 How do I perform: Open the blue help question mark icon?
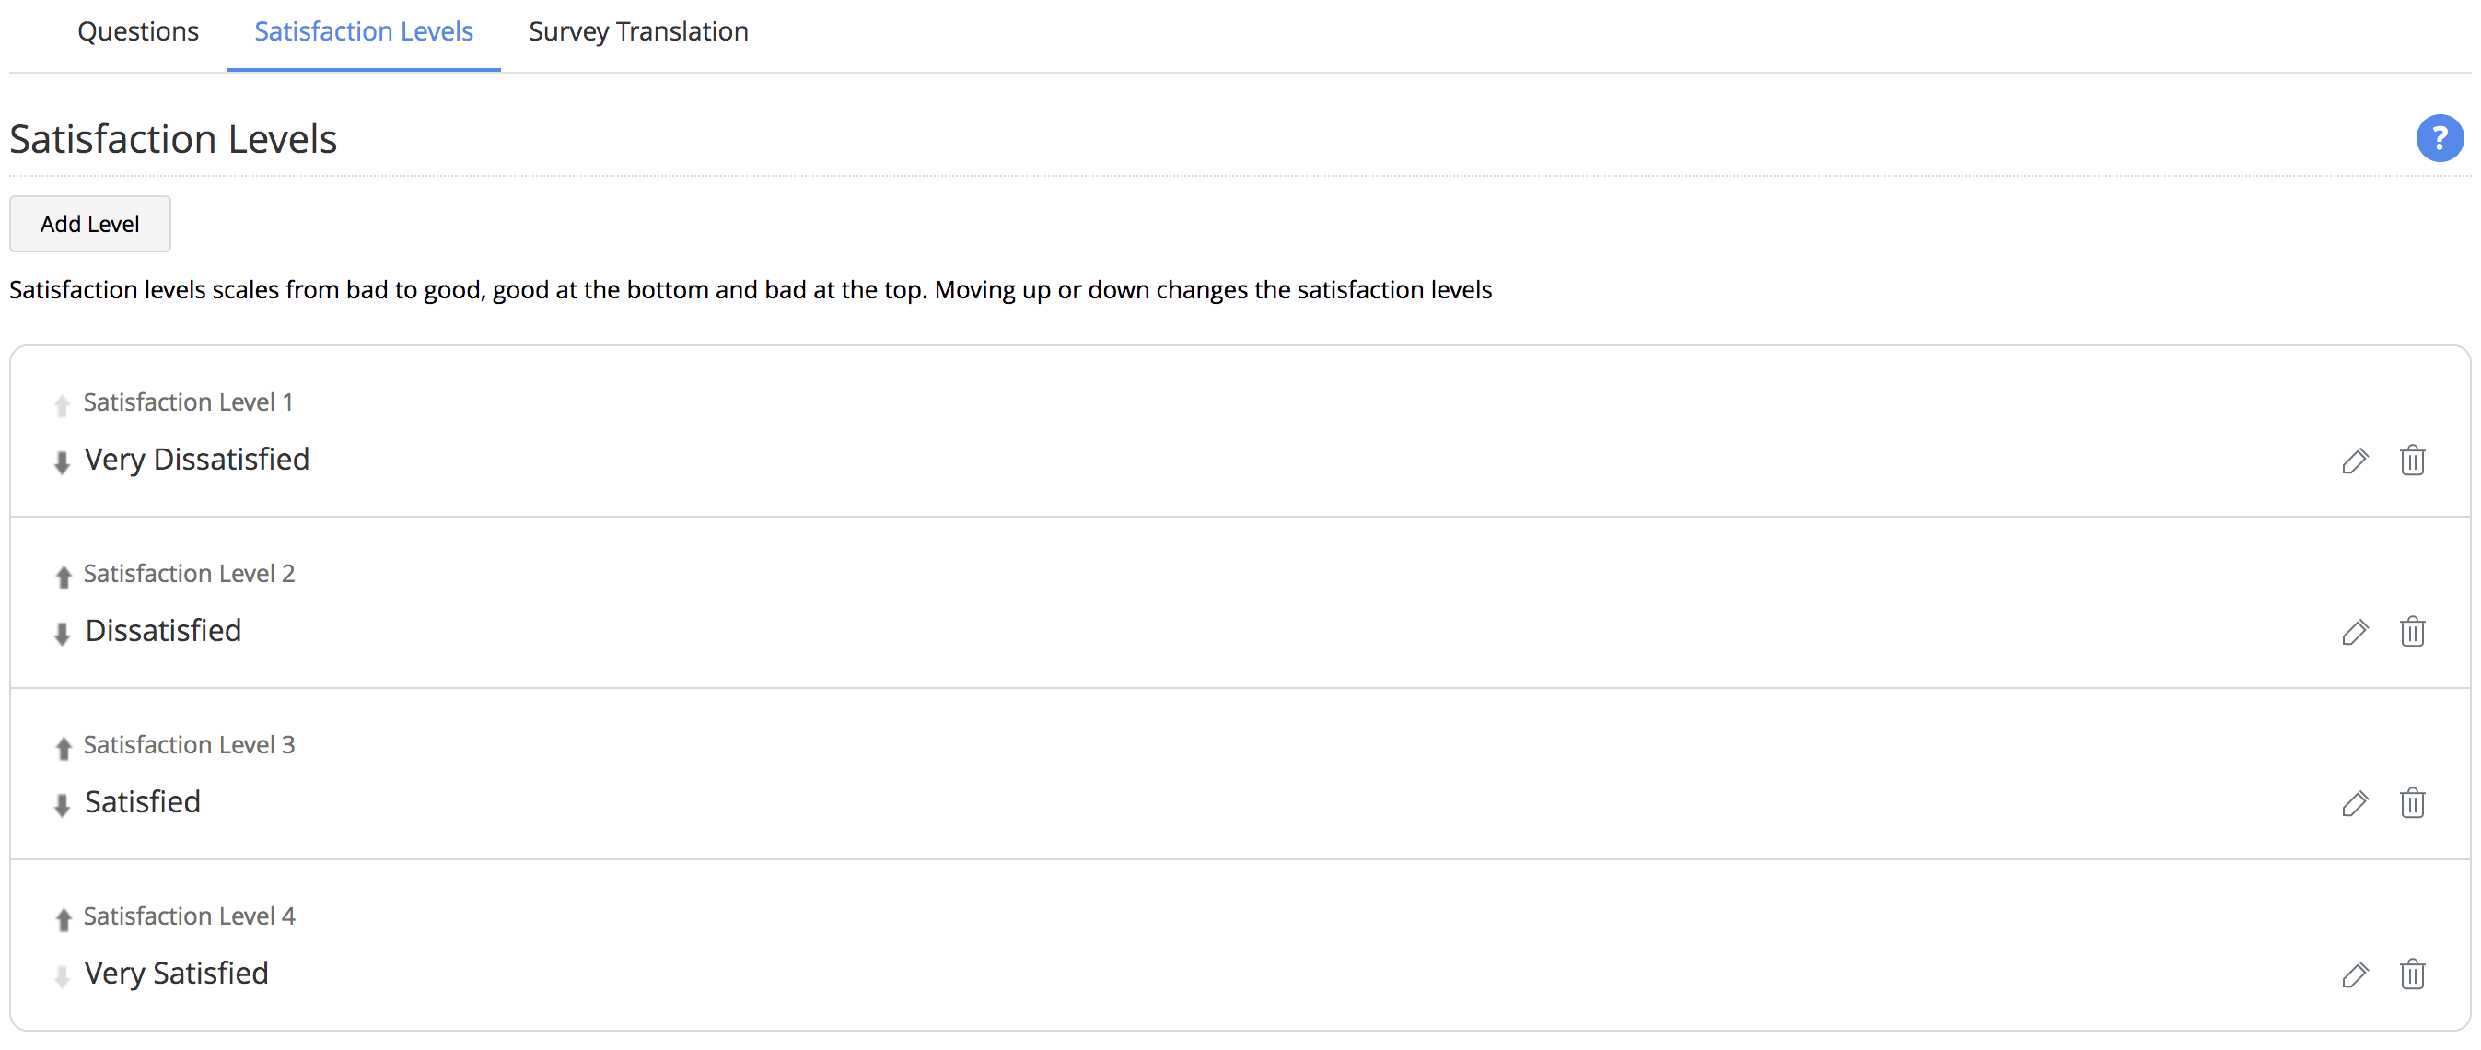(2439, 139)
